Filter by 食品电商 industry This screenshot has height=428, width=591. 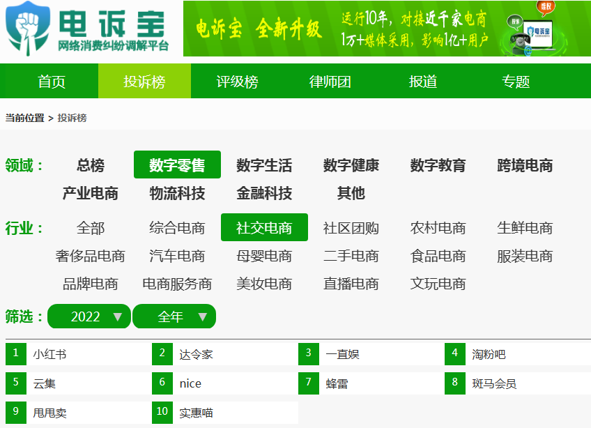pyautogui.click(x=438, y=256)
